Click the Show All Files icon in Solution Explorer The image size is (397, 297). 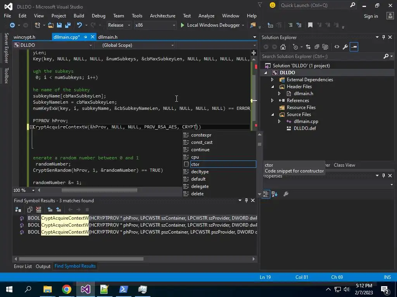[325, 47]
